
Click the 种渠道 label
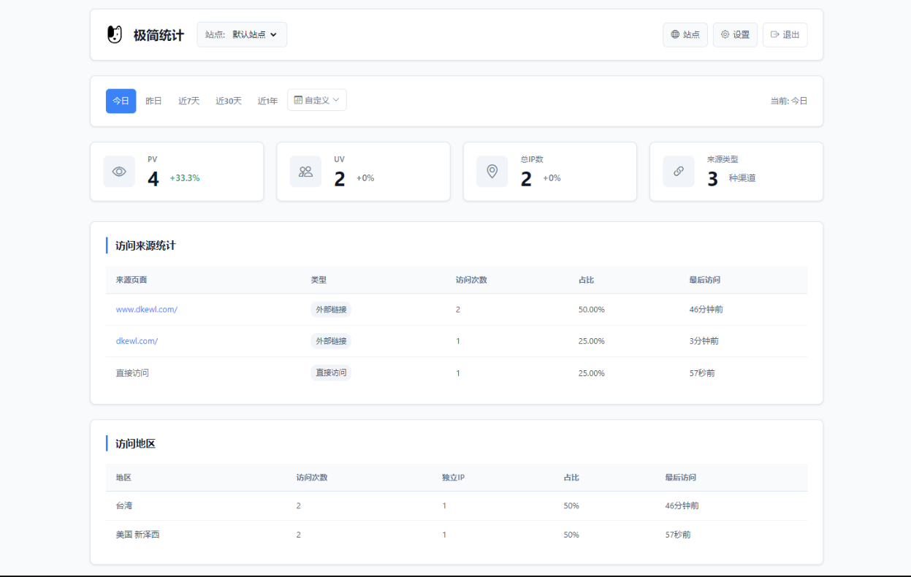point(742,178)
